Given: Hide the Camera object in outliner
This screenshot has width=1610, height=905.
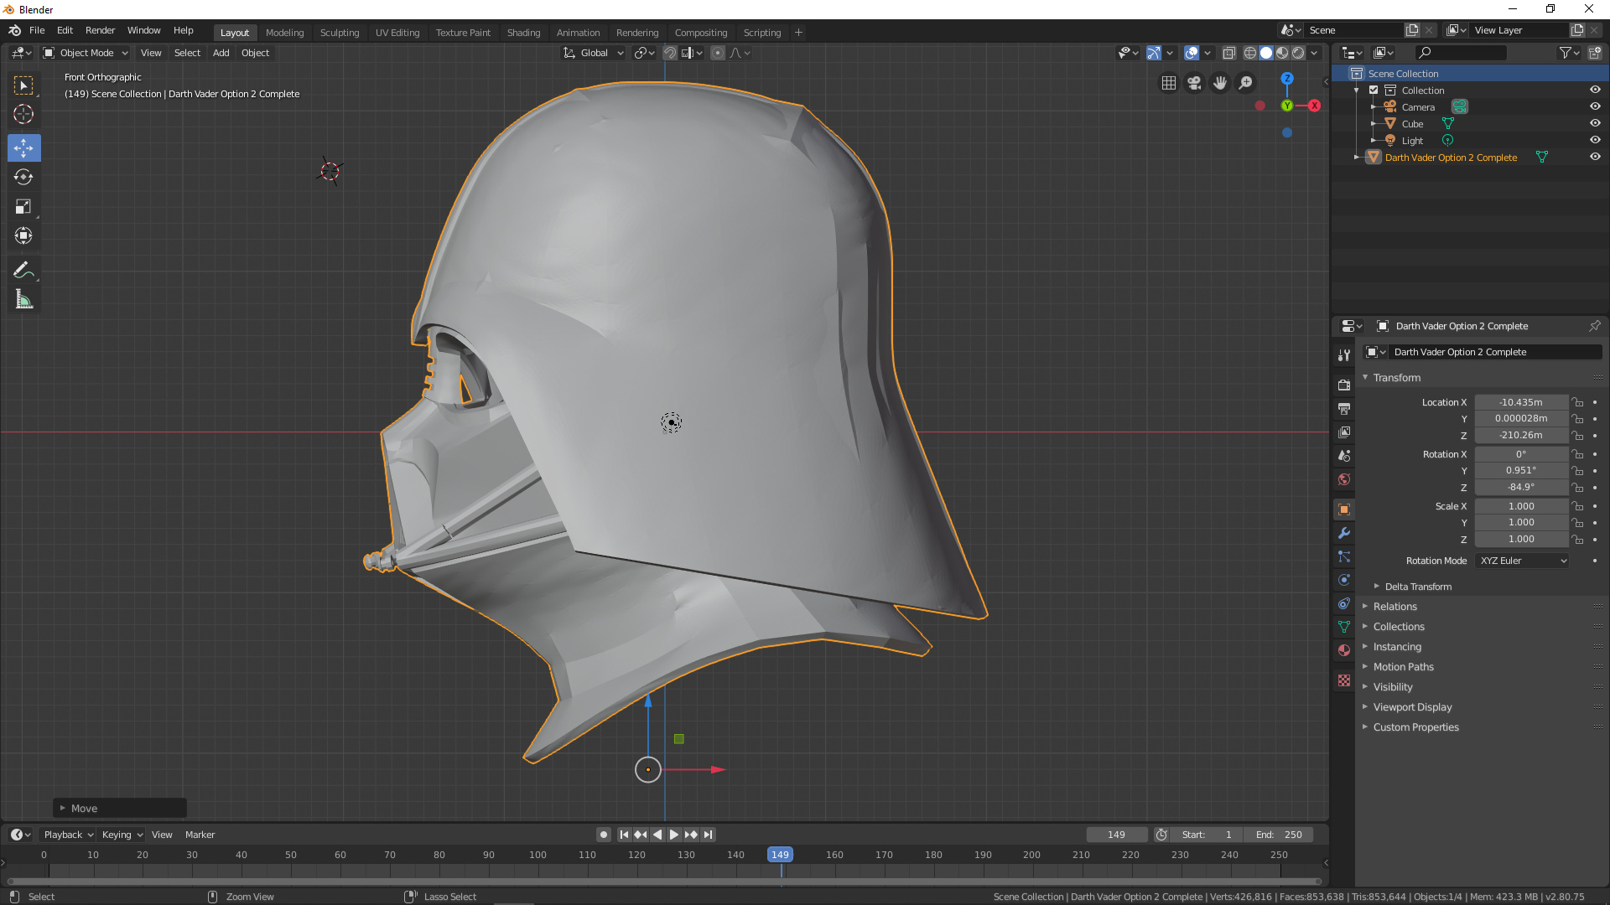Looking at the screenshot, I should pyautogui.click(x=1595, y=106).
